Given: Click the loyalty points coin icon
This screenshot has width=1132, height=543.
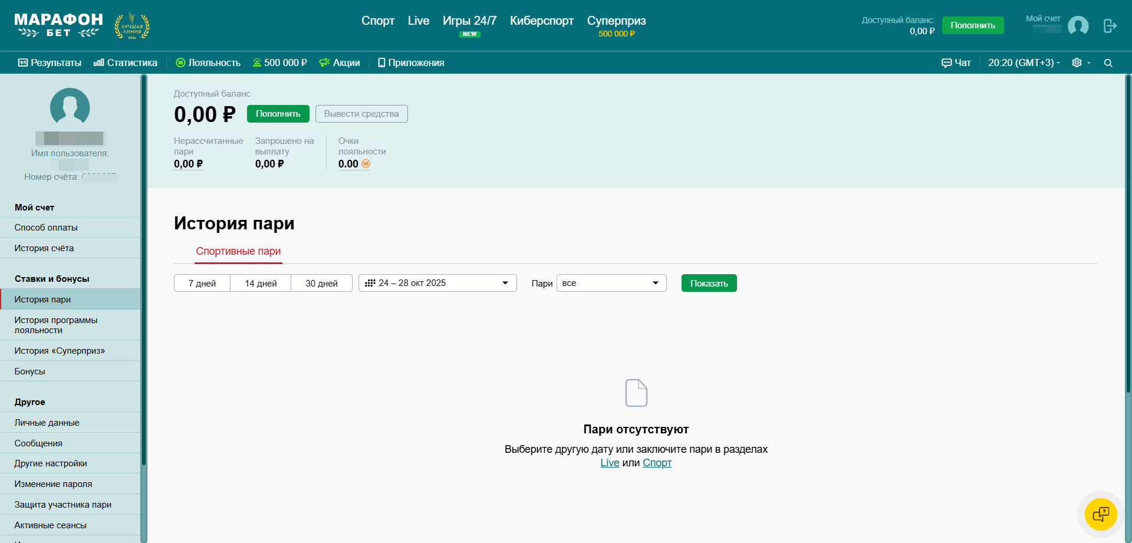Looking at the screenshot, I should [366, 164].
